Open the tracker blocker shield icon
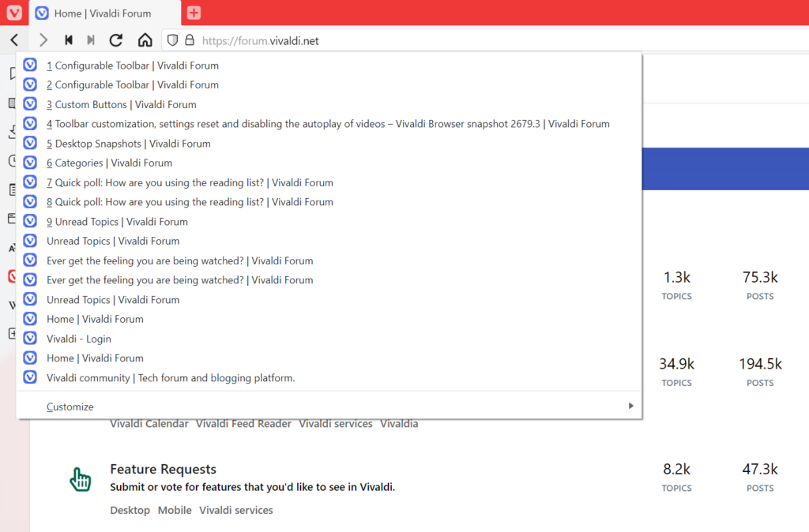 point(173,40)
